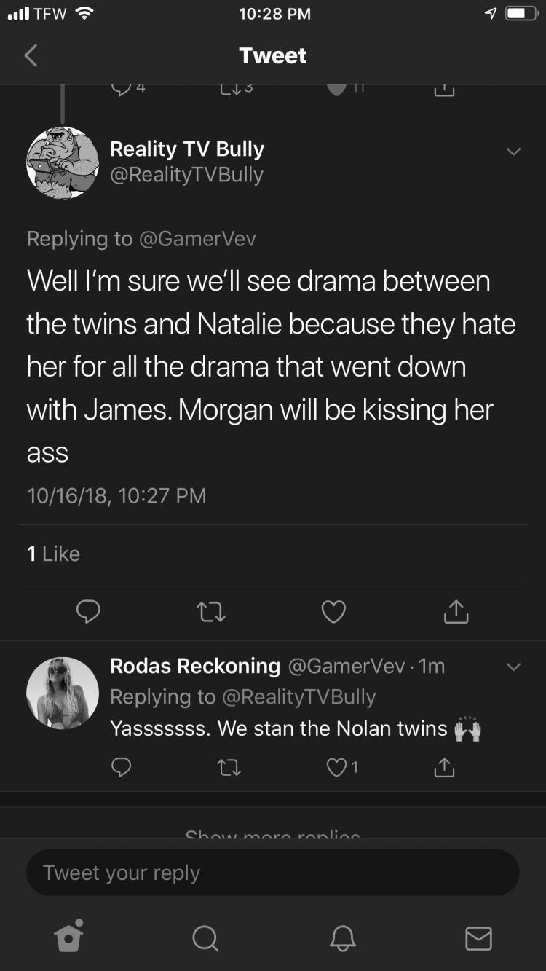Open the Home tab in bottom bar
Viewport: 546px width, 971px height.
point(68,937)
